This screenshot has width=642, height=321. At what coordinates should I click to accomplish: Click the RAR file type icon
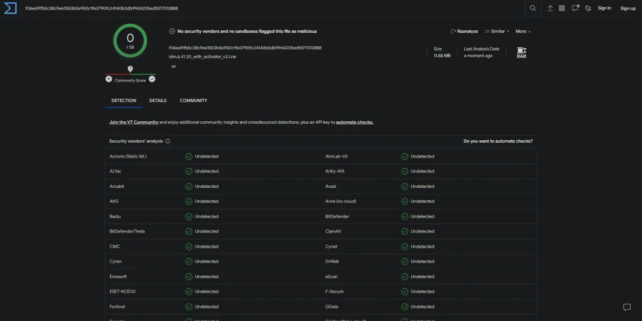(x=521, y=53)
